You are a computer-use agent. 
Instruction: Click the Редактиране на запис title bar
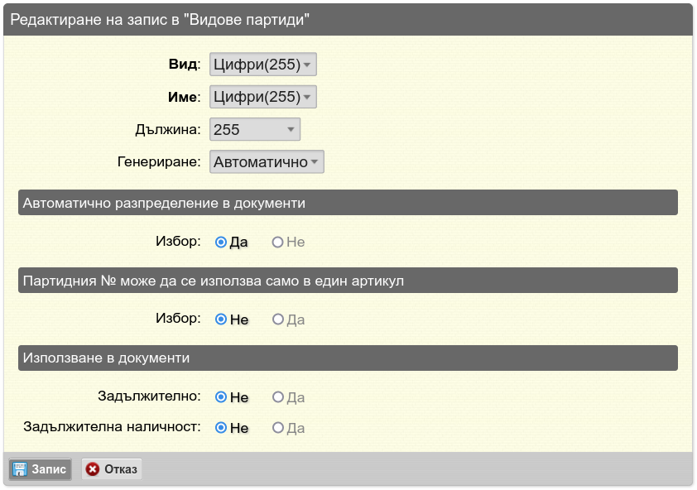(x=348, y=20)
